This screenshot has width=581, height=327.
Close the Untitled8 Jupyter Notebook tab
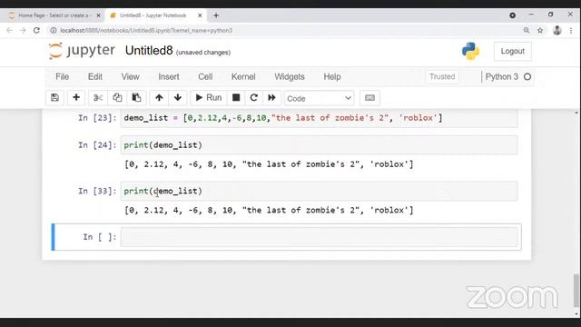(x=200, y=15)
